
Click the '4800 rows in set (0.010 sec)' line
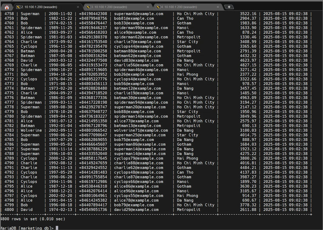click(33, 219)
